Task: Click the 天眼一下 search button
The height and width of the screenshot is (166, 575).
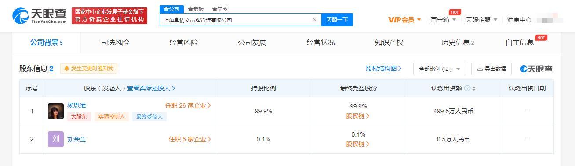Action: coord(337,20)
